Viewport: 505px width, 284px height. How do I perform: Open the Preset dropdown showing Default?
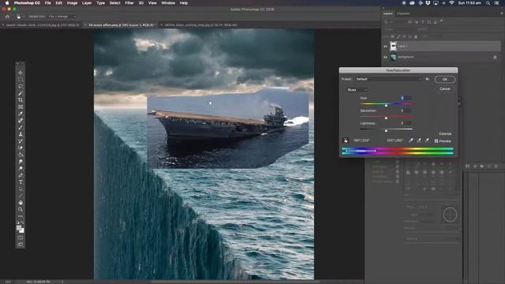pos(388,79)
